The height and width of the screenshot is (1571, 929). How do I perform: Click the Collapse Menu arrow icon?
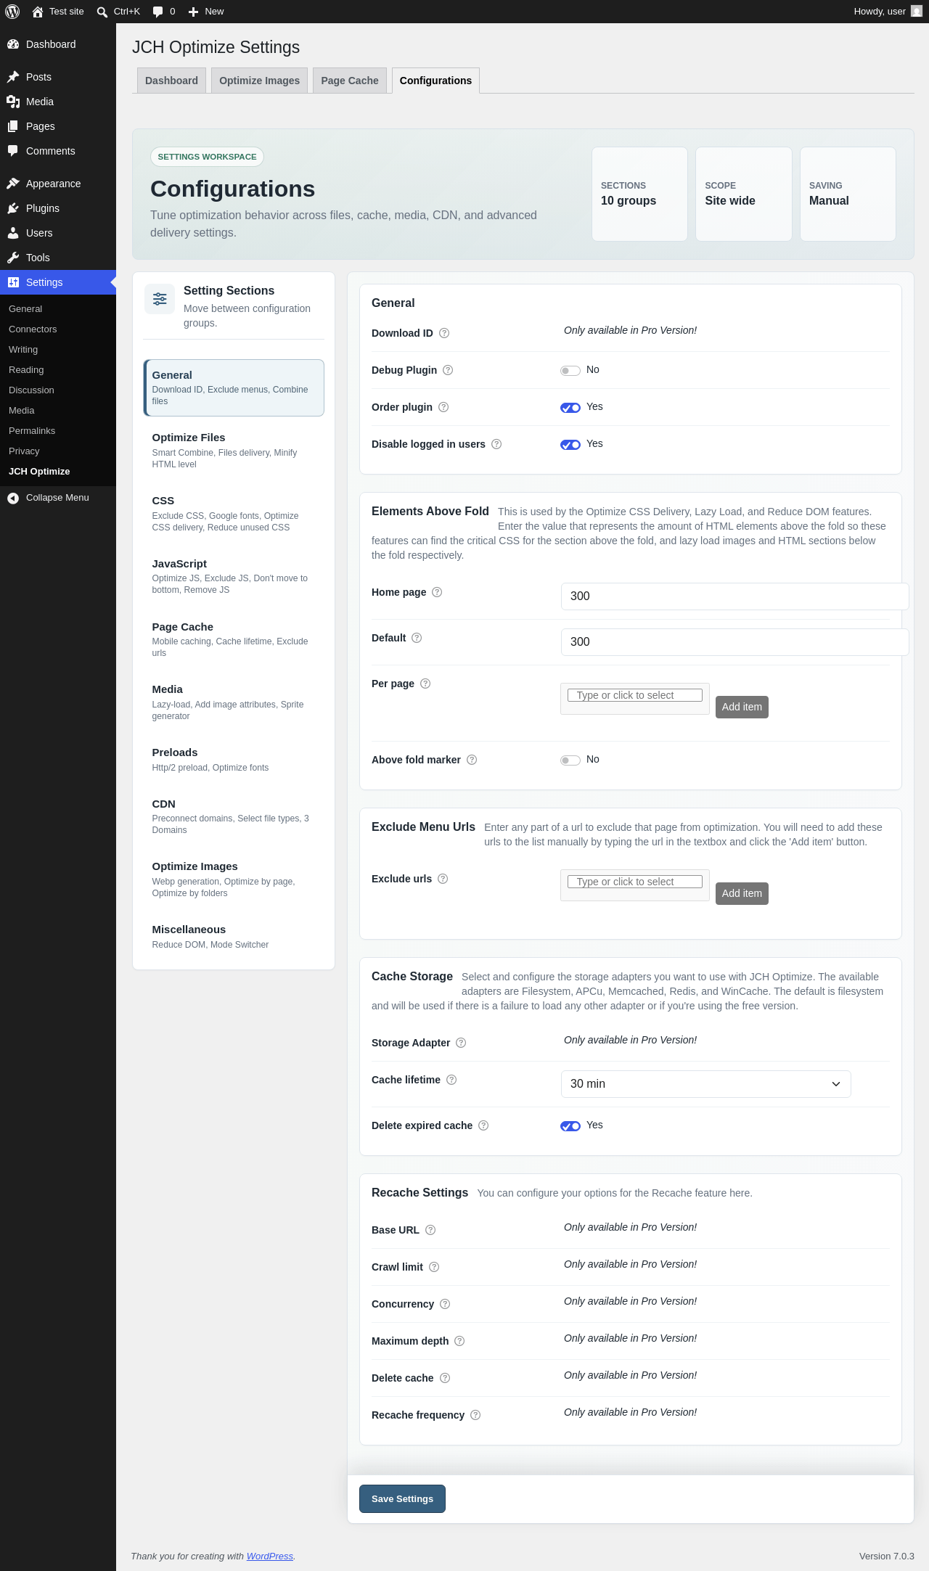13,498
